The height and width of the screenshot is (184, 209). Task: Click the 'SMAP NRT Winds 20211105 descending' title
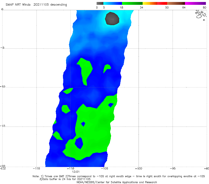36,5
